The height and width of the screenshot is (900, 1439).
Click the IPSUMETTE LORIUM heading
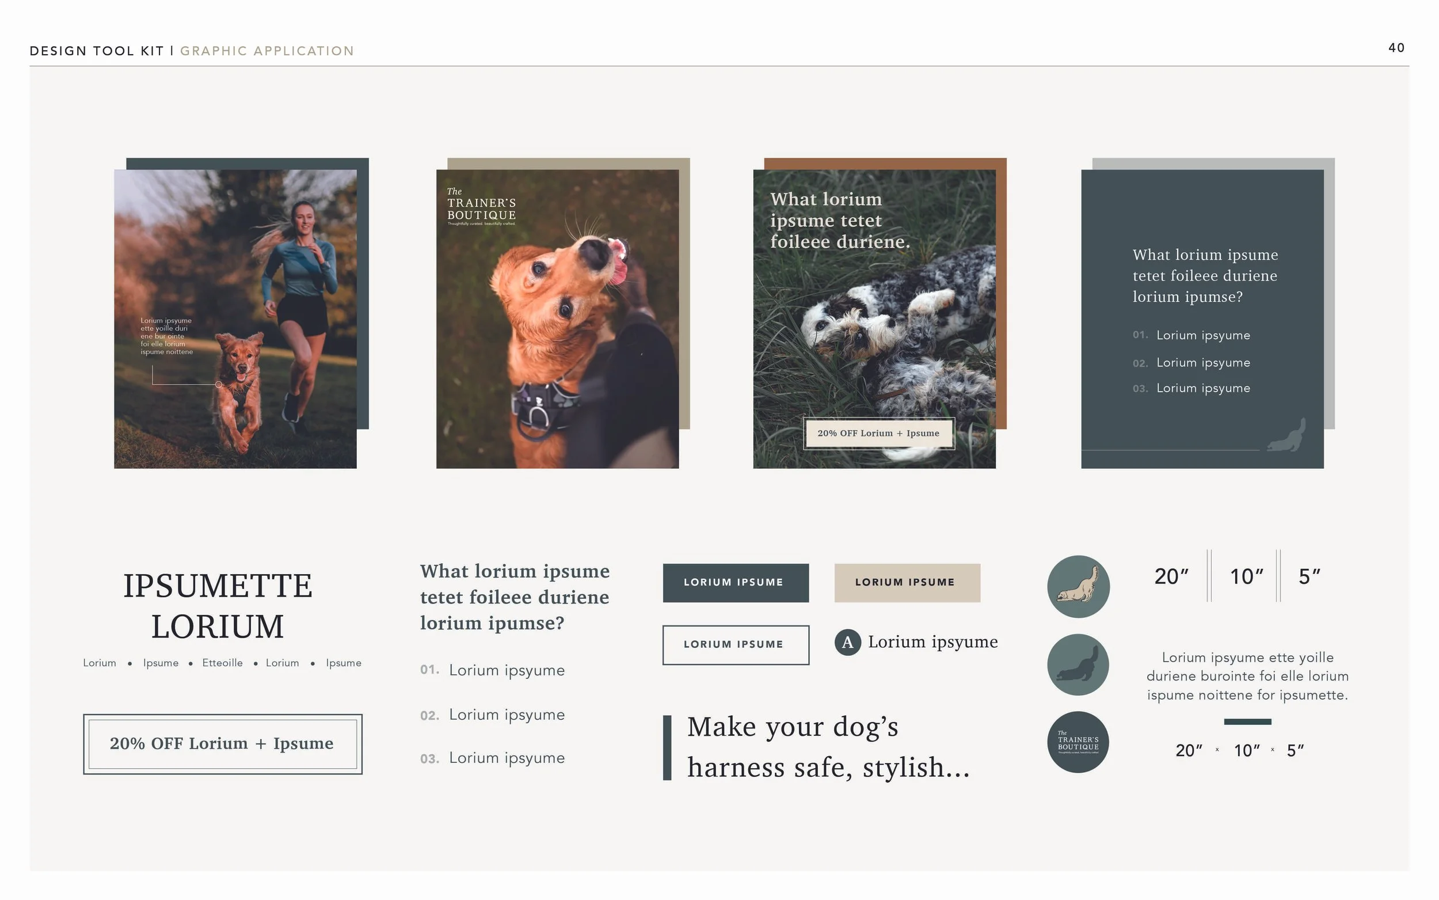tap(218, 606)
